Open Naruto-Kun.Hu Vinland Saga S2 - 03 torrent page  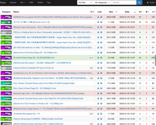click(35, 53)
